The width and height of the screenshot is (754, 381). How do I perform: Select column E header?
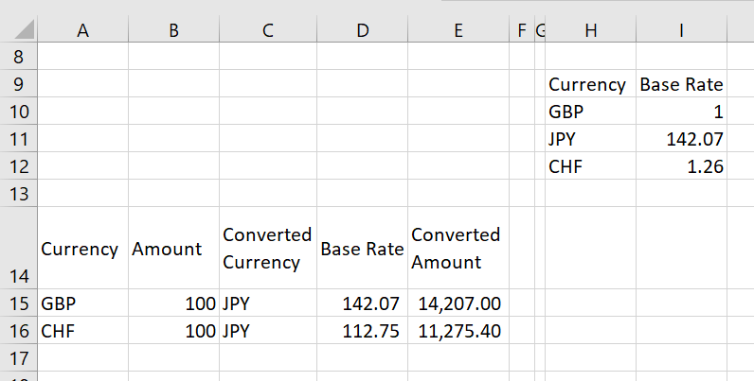point(458,30)
